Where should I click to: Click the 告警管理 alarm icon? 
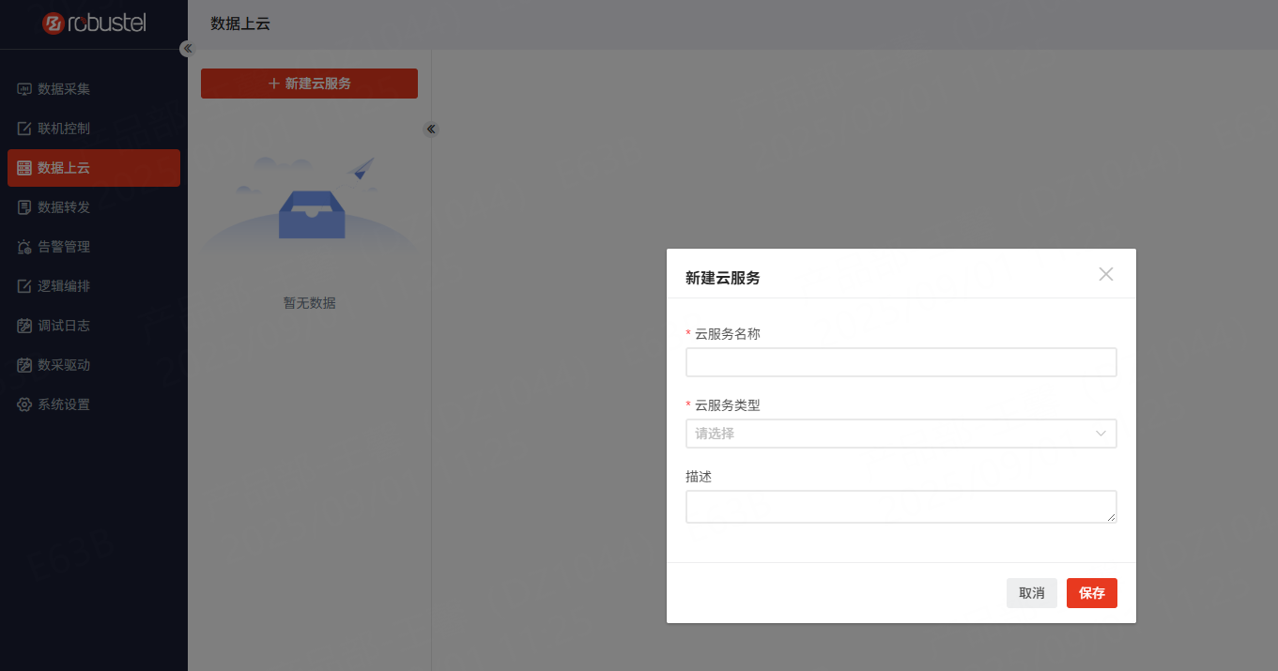click(x=24, y=247)
